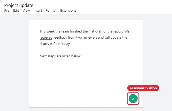Click the text "charts before Friday."
The width and height of the screenshot is (172, 111).
point(55,44)
